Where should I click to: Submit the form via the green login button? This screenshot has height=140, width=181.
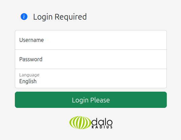coord(91,100)
